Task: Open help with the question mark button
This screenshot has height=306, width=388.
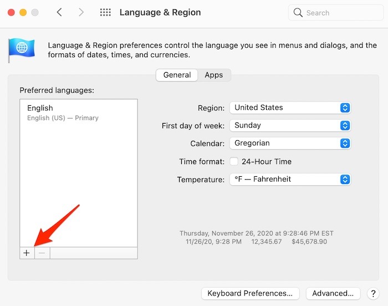Action: tap(373, 294)
